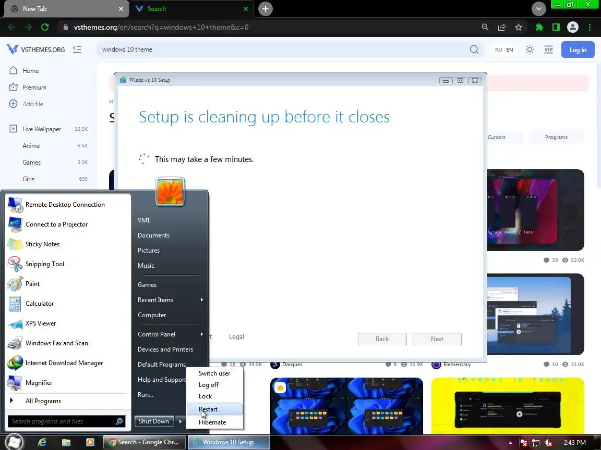Open XPS Viewer
The height and width of the screenshot is (450, 601).
coord(67,323)
